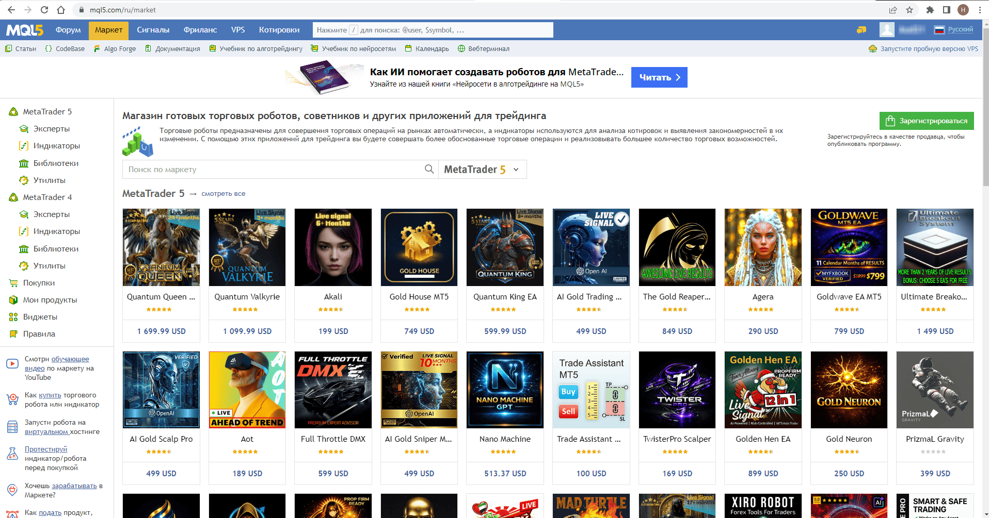The image size is (989, 518).
Task: Click the CodeBase braces icon
Action: click(49, 48)
